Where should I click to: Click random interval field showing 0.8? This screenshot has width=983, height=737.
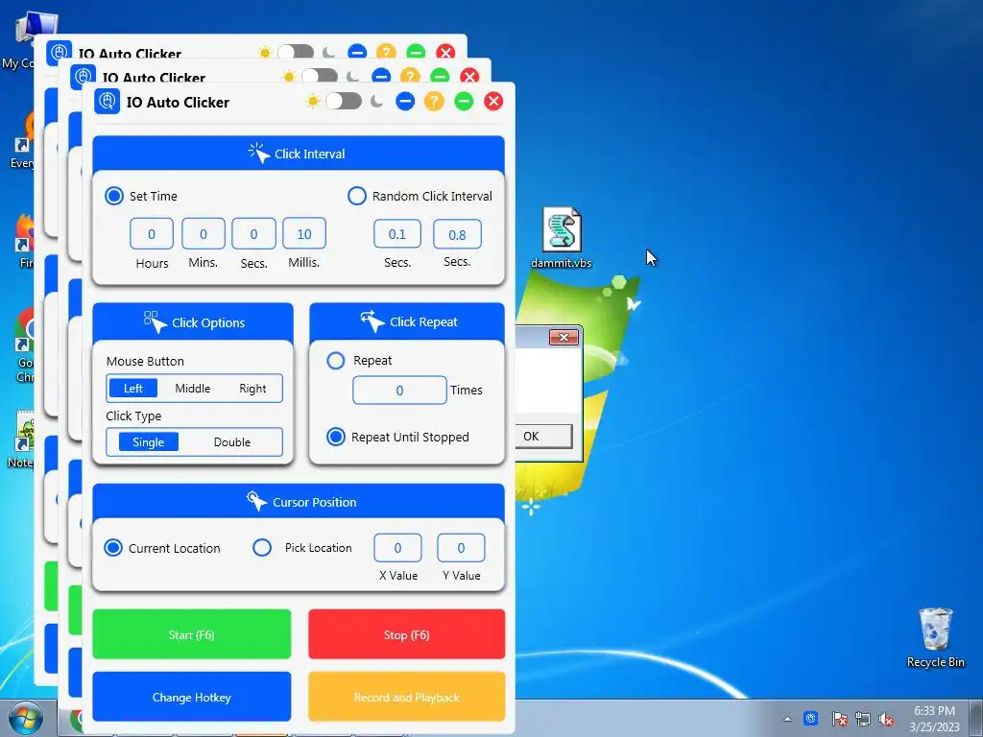(457, 234)
